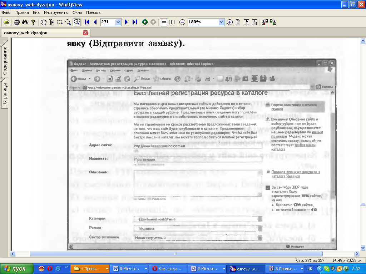Rotate the page counterclockwise

[265, 22]
